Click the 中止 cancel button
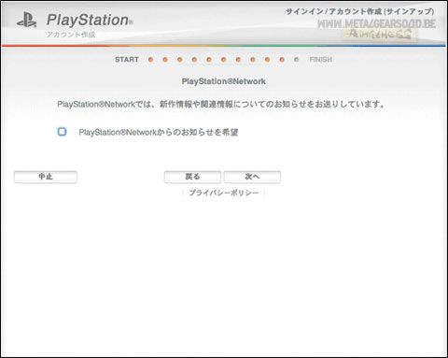 (46, 177)
